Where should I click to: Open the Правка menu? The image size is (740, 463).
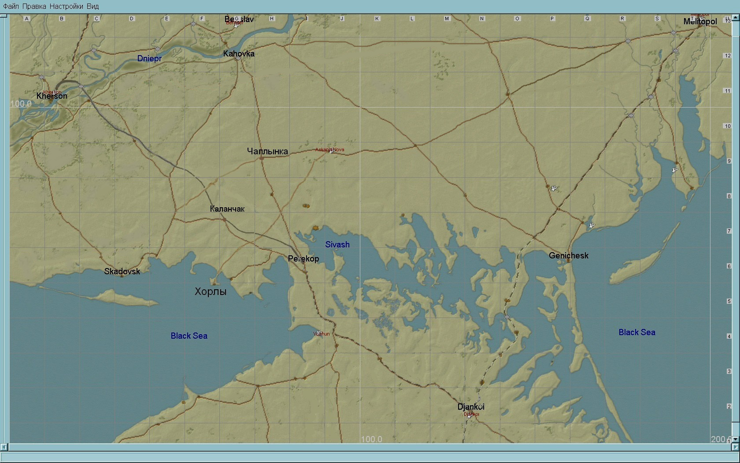(x=34, y=6)
